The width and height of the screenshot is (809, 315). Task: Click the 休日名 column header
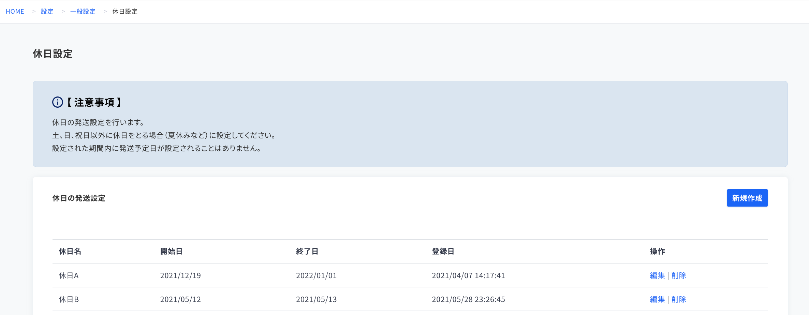coord(70,251)
